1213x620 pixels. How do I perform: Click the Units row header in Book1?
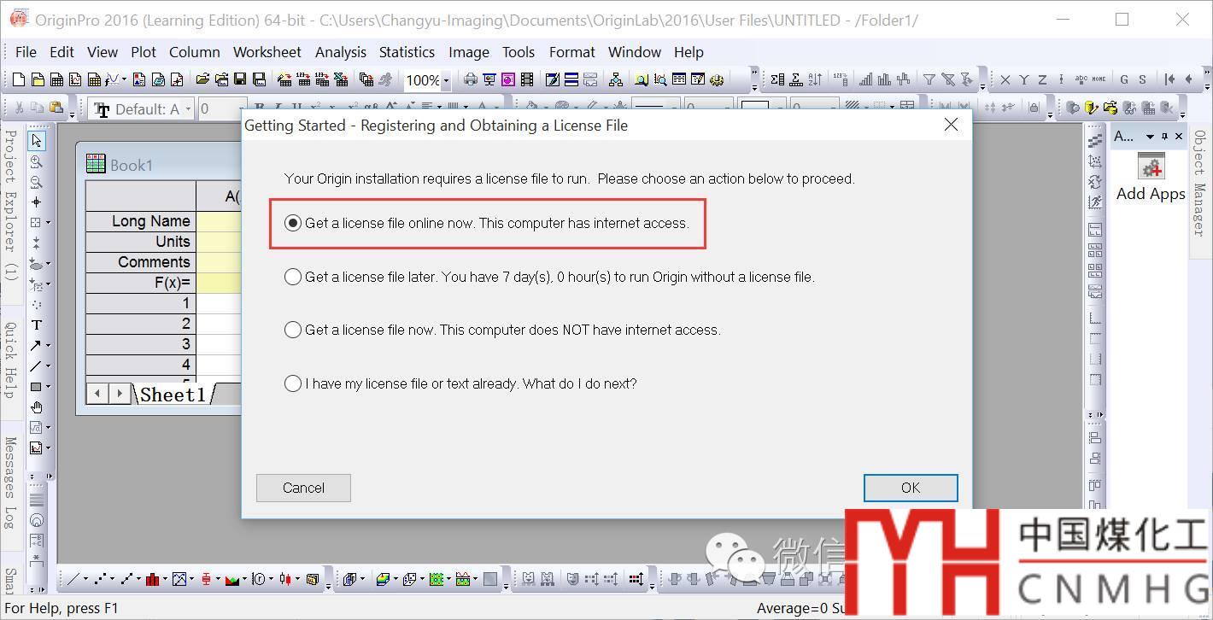pyautogui.click(x=141, y=242)
